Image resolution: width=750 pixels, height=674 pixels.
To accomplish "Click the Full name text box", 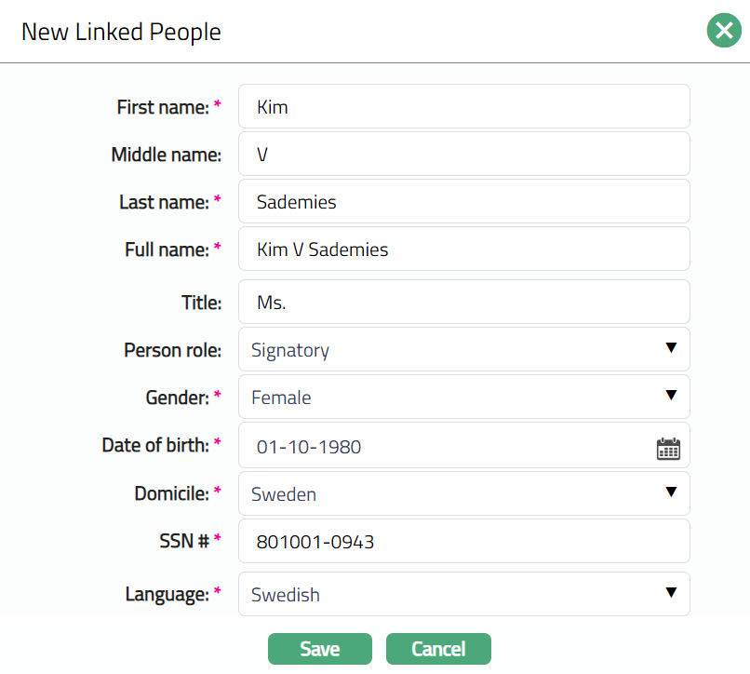I will click(463, 249).
